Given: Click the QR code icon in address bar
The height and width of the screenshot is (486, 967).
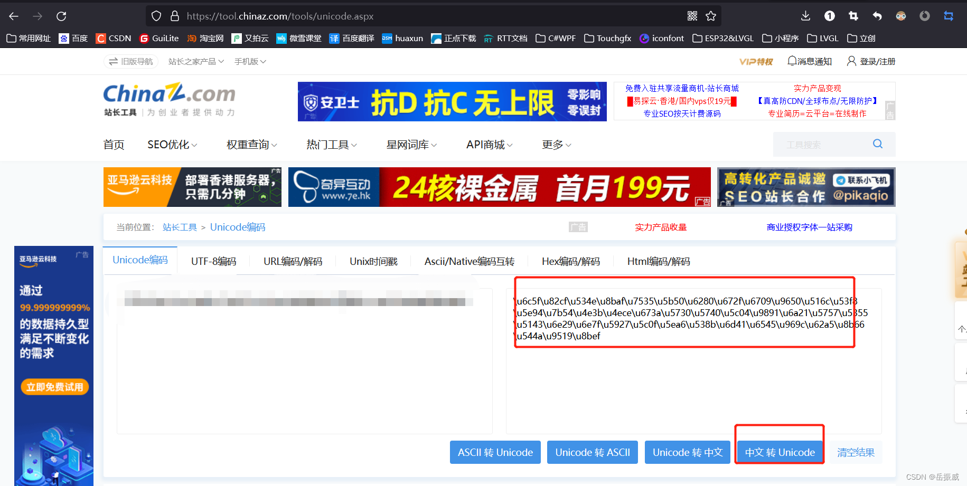Looking at the screenshot, I should click(692, 16).
